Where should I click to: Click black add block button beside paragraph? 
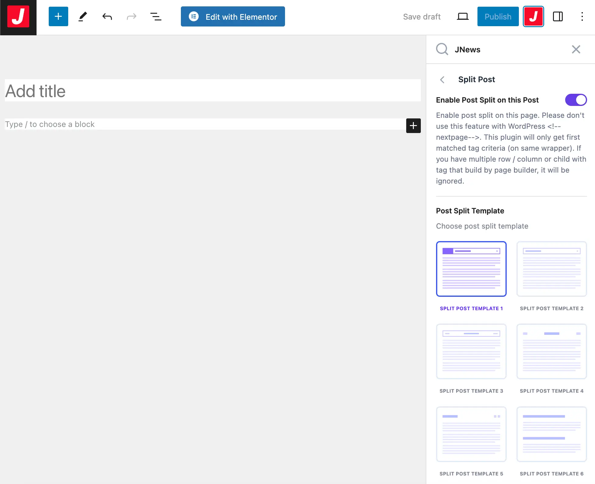point(413,125)
